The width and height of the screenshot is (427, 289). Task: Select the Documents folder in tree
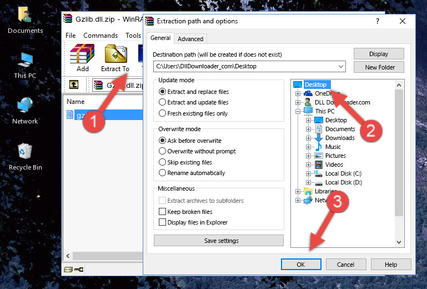point(340,129)
